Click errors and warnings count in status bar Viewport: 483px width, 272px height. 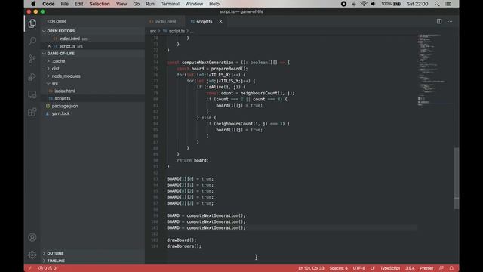(x=47, y=268)
